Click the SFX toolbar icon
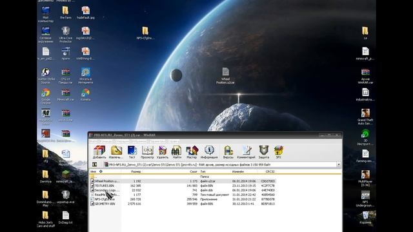The image size is (413, 232). 278,152
